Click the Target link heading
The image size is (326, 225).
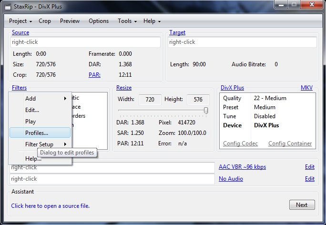[177, 32]
